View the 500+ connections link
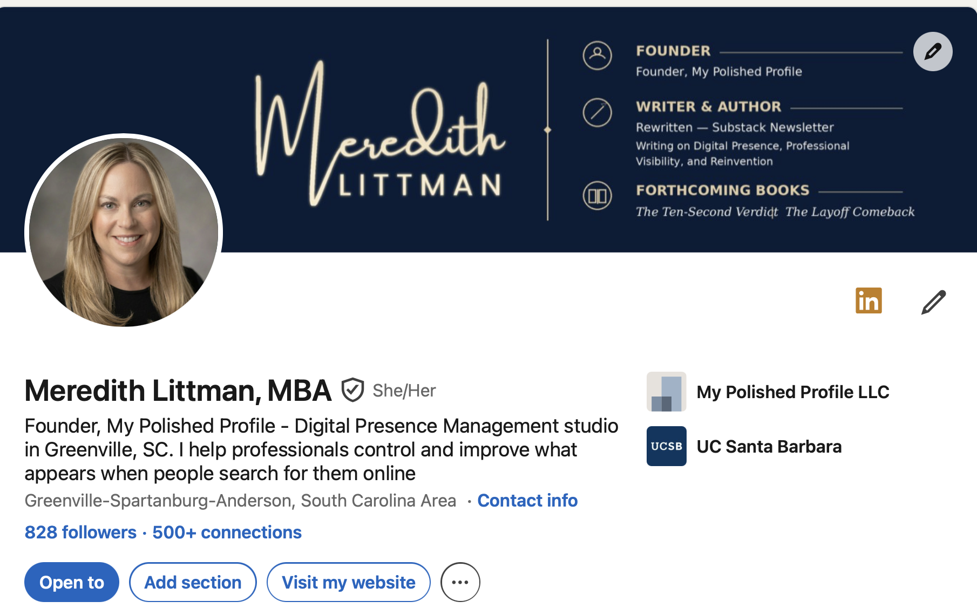This screenshot has height=615, width=977. click(227, 532)
